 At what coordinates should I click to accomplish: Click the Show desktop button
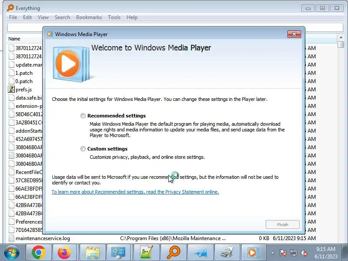pos(345,253)
